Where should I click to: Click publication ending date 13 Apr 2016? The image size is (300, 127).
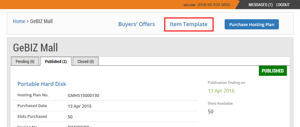tap(221, 90)
